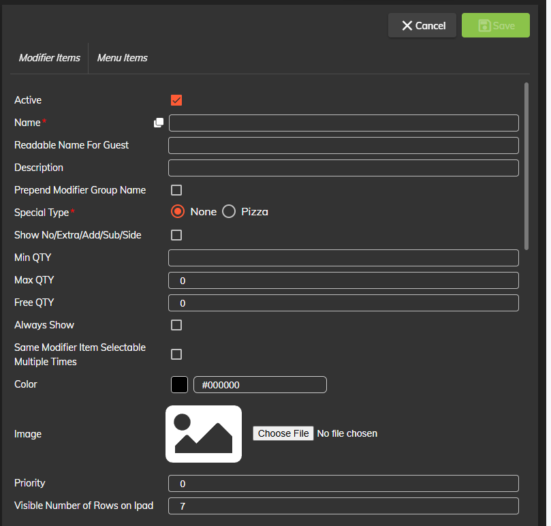Open the black color swatch picker
This screenshot has width=551, height=526.
pos(179,384)
